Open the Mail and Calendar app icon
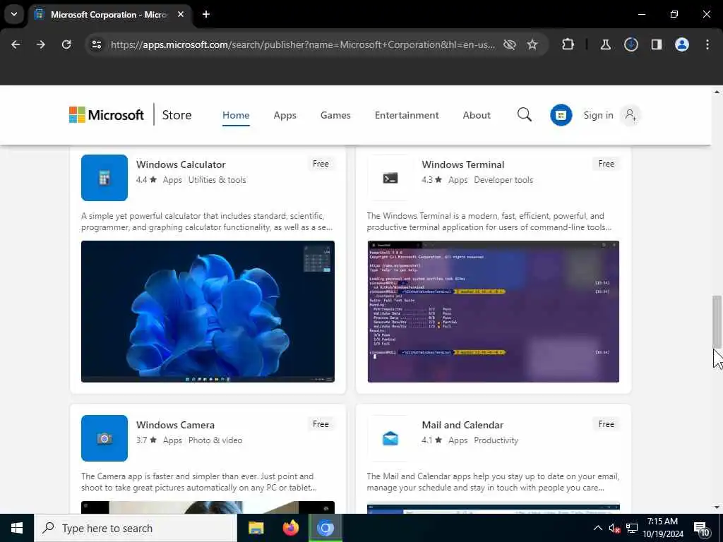 390,438
